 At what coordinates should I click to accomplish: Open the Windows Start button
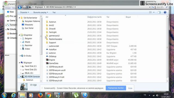(4, 95)
